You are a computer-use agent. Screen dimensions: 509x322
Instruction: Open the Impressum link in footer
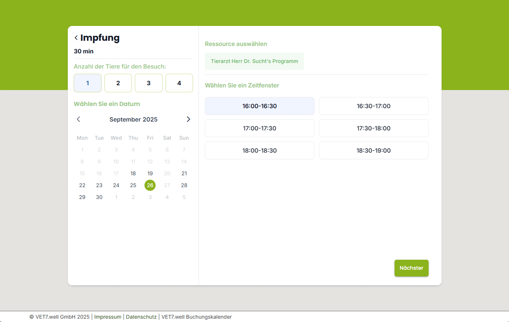coord(108,317)
